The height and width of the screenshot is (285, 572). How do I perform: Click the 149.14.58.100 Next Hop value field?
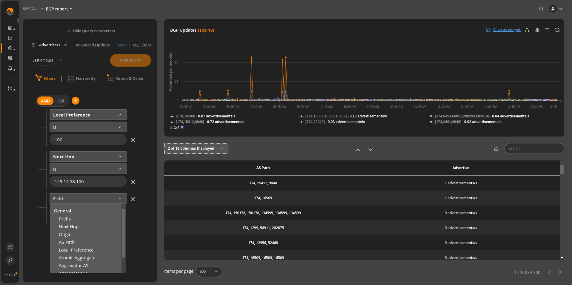88,182
